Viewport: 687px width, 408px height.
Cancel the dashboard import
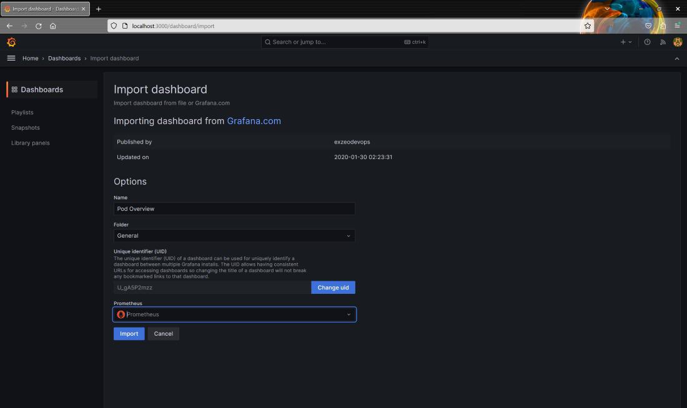point(164,334)
